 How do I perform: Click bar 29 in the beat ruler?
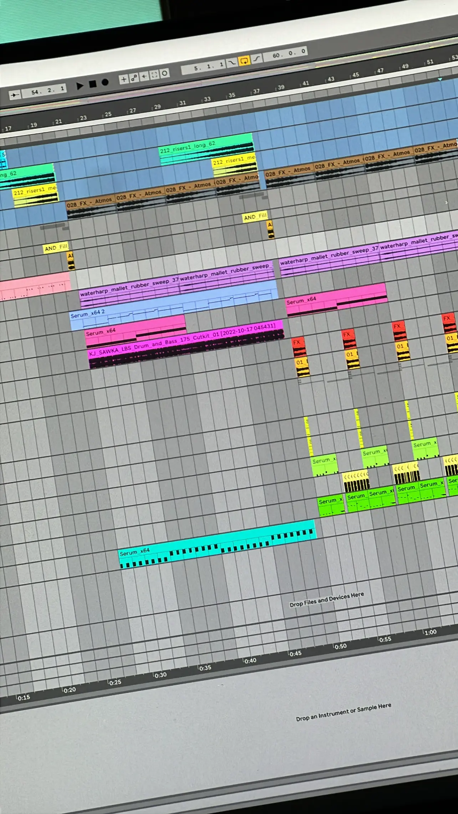click(157, 107)
